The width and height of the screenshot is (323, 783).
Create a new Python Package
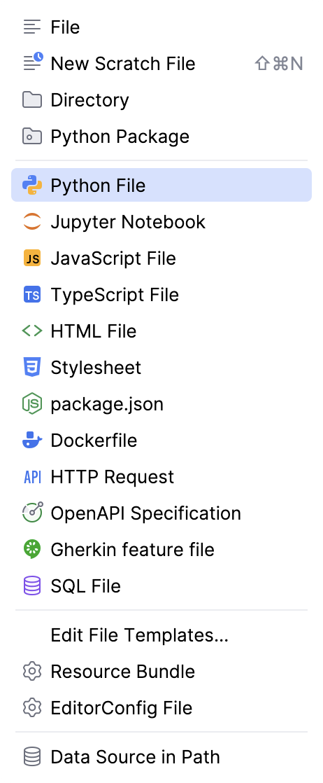(161, 137)
